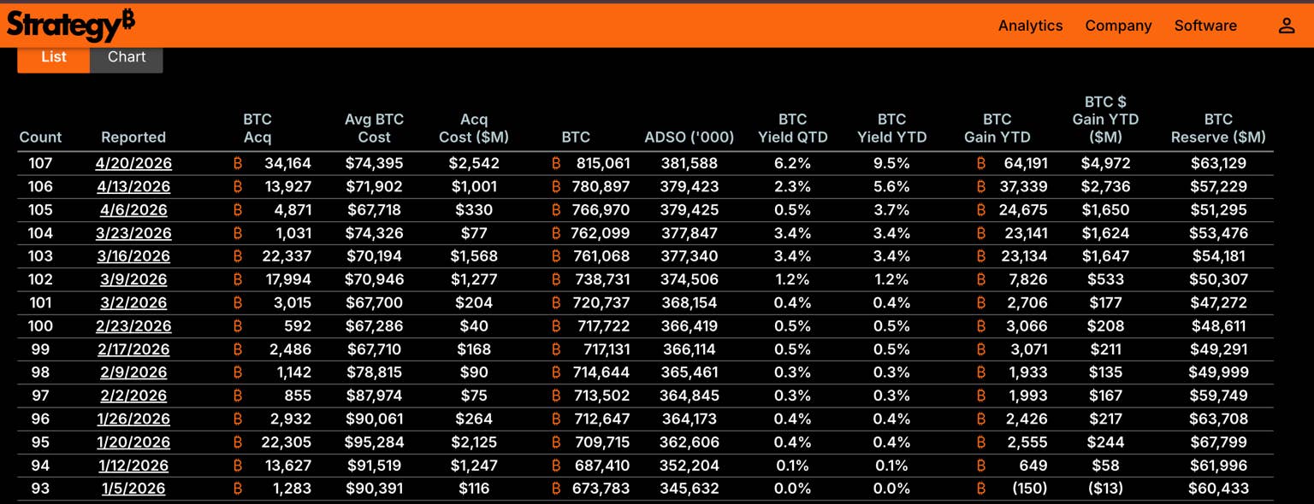Image resolution: width=1314 pixels, height=504 pixels.
Task: Click the Bitcoin icon beside 815,061
Action: pos(556,163)
